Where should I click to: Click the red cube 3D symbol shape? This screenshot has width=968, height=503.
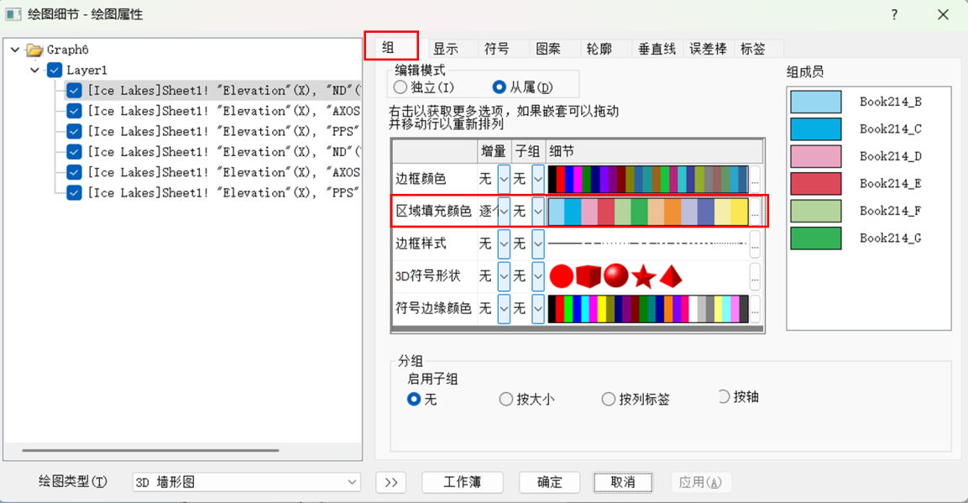coord(589,276)
